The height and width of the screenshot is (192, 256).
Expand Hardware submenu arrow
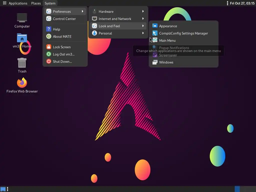point(143,11)
